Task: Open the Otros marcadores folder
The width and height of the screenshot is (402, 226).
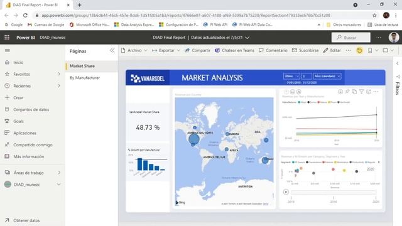Action: point(344,24)
